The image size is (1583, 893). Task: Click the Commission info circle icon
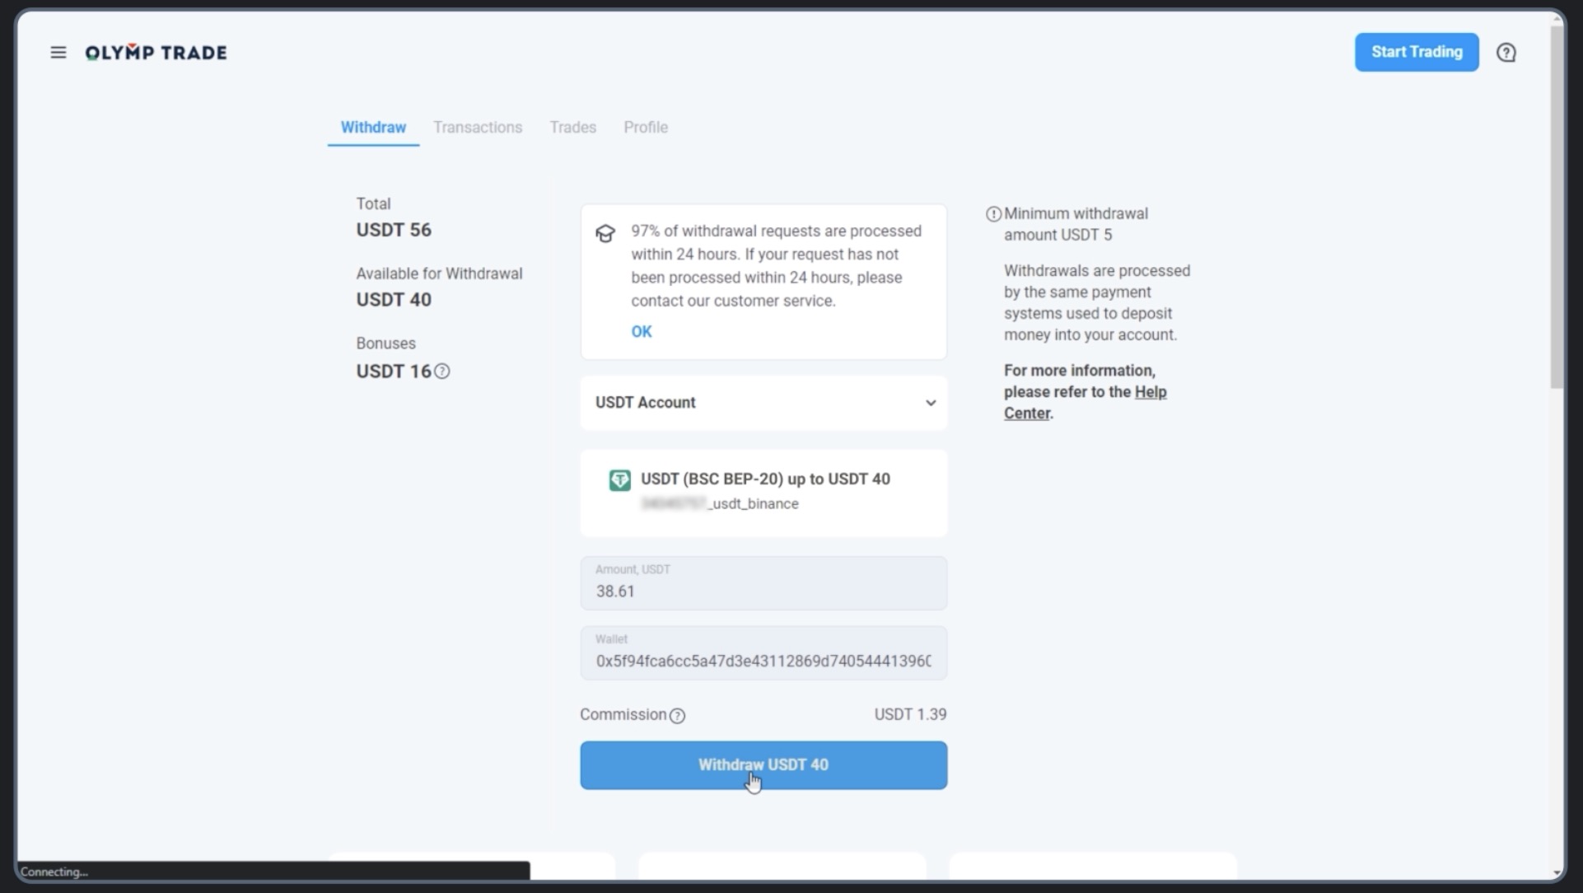(677, 714)
